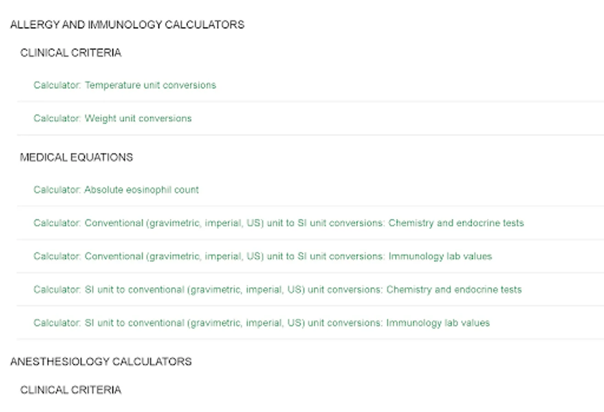
Task: Open the Temperature unit conversions calculator
Action: (x=124, y=85)
